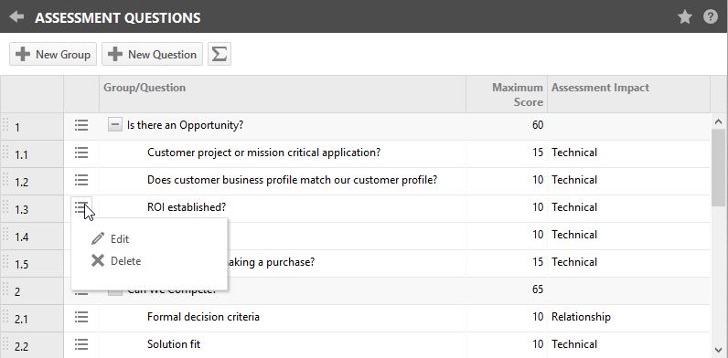Click scrollbar up arrow

[719, 122]
